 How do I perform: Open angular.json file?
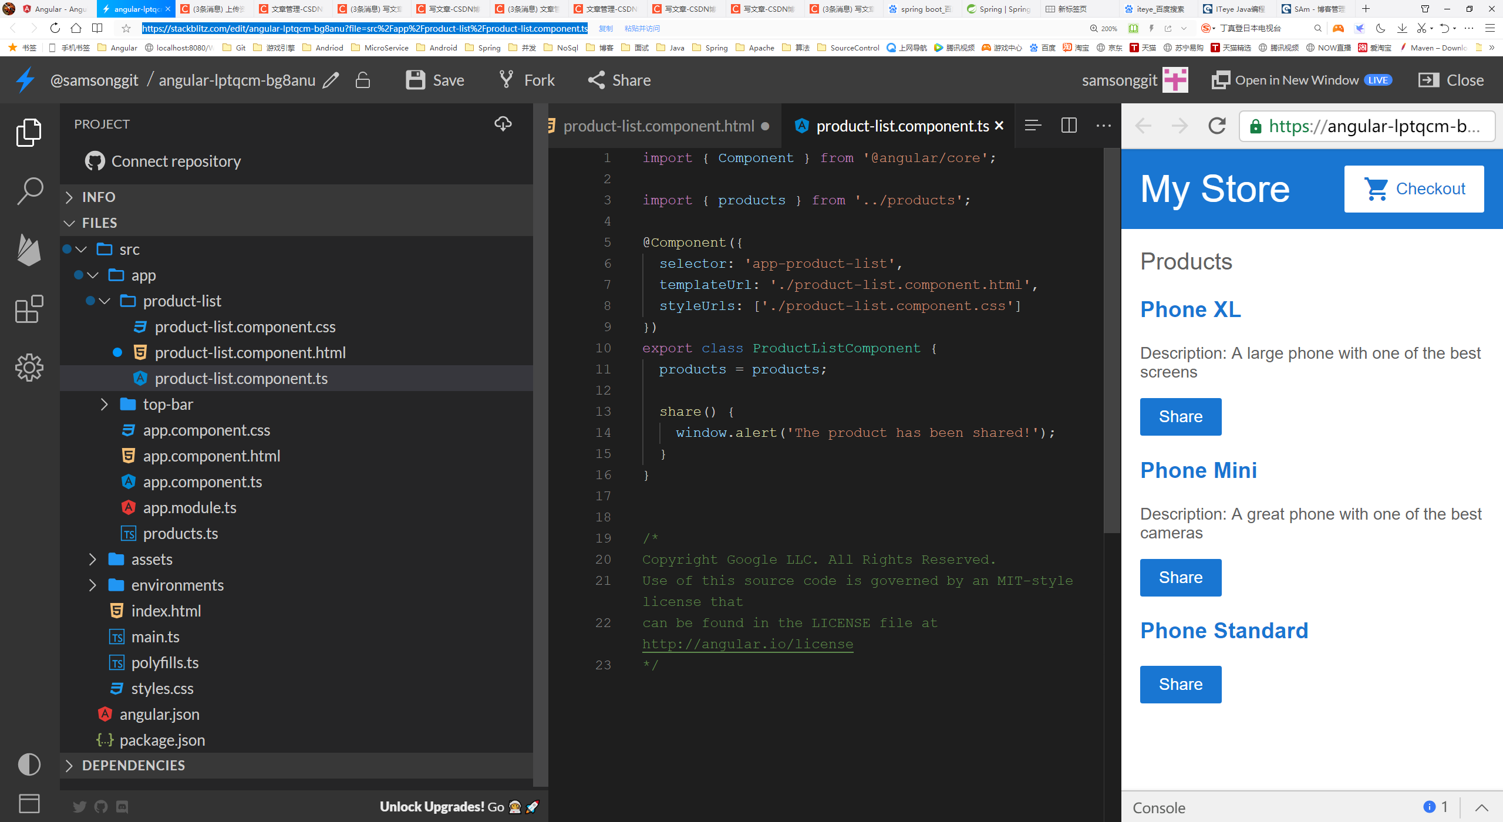click(159, 715)
